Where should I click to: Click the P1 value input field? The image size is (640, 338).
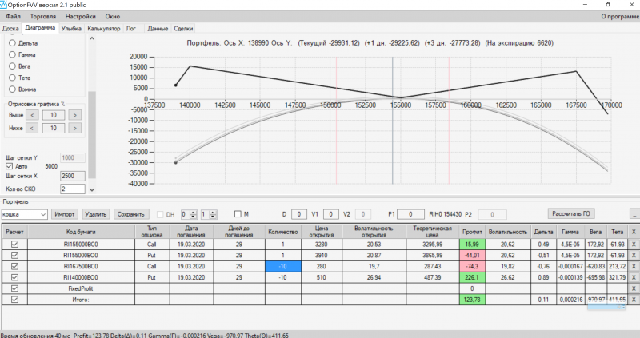(410, 214)
